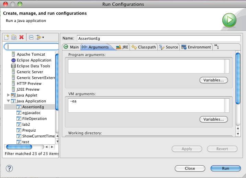Click the Generic Server icon
The width and height of the screenshot is (246, 178).
[13, 72]
